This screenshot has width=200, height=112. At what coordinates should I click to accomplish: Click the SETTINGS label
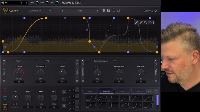(148, 11)
